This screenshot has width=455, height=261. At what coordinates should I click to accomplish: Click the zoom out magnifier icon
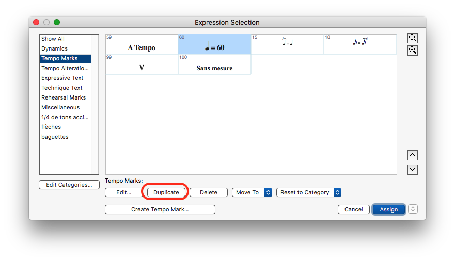coord(412,51)
